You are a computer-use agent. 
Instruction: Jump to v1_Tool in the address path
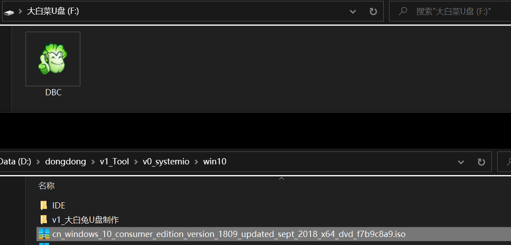[x=114, y=162]
